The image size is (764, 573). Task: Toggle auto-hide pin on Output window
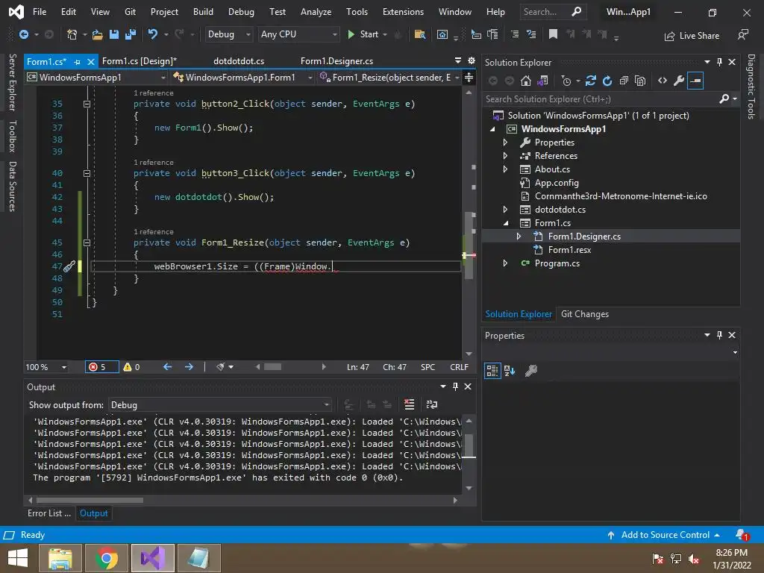point(455,386)
